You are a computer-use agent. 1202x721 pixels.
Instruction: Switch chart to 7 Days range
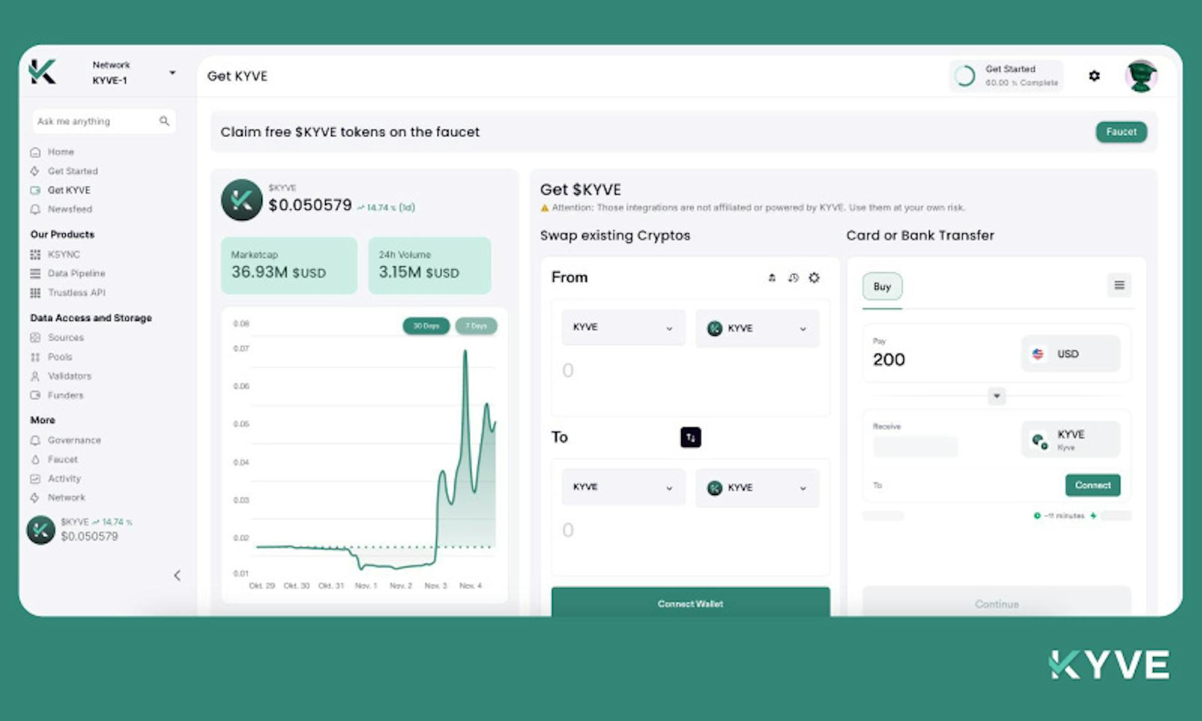pyautogui.click(x=476, y=326)
